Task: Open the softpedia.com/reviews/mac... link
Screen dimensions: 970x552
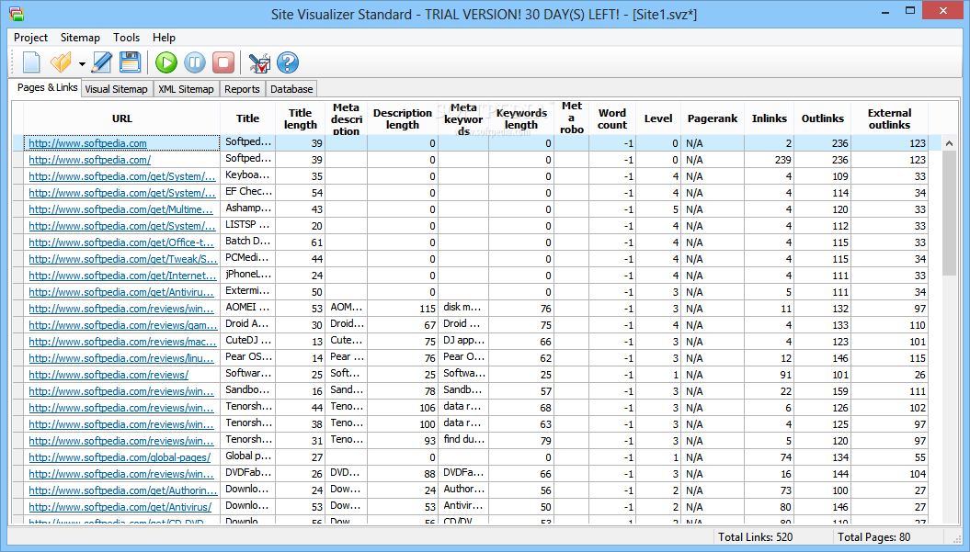Action: click(123, 342)
